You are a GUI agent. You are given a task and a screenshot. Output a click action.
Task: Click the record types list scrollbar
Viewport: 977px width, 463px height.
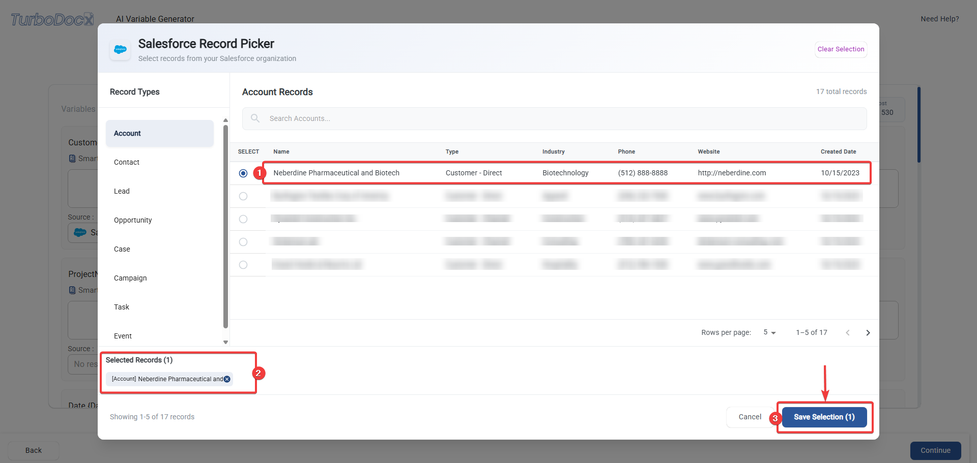225,226
